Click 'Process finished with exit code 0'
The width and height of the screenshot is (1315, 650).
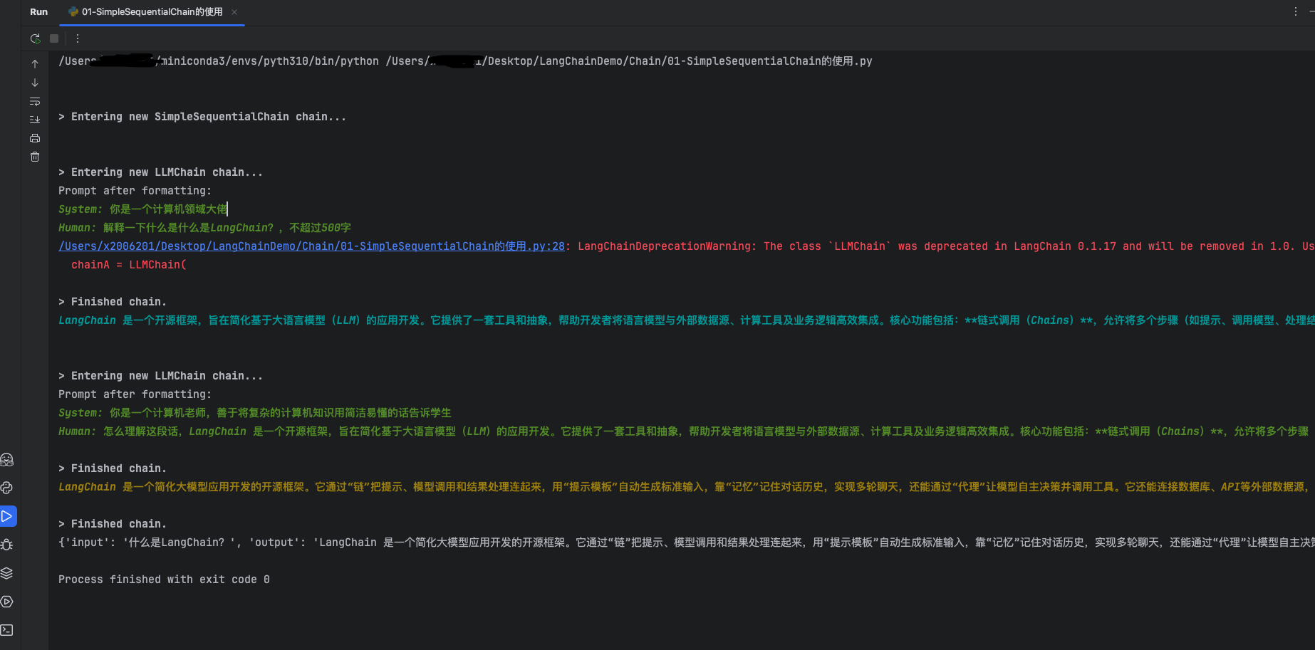click(164, 580)
